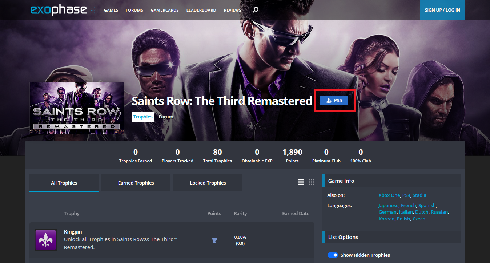
Task: Open the Forums menu
Action: coord(134,10)
